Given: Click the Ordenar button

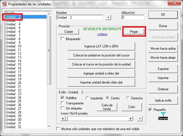Looking at the screenshot, I should click(163, 89).
